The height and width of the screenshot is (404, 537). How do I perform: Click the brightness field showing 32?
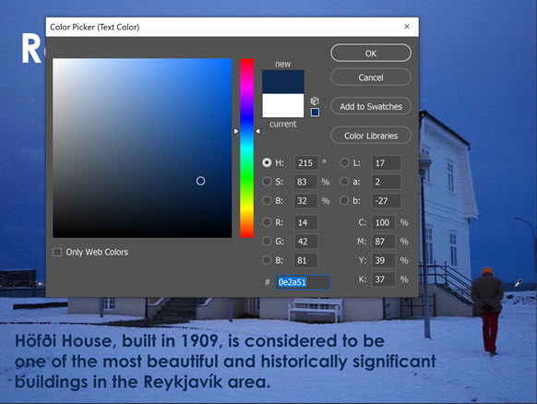pos(305,201)
